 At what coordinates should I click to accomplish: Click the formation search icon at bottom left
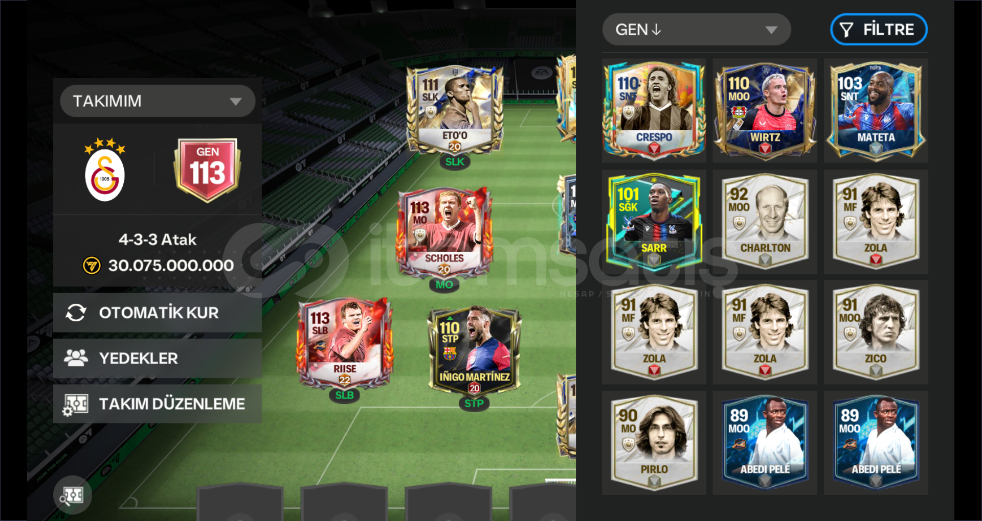[x=72, y=494]
